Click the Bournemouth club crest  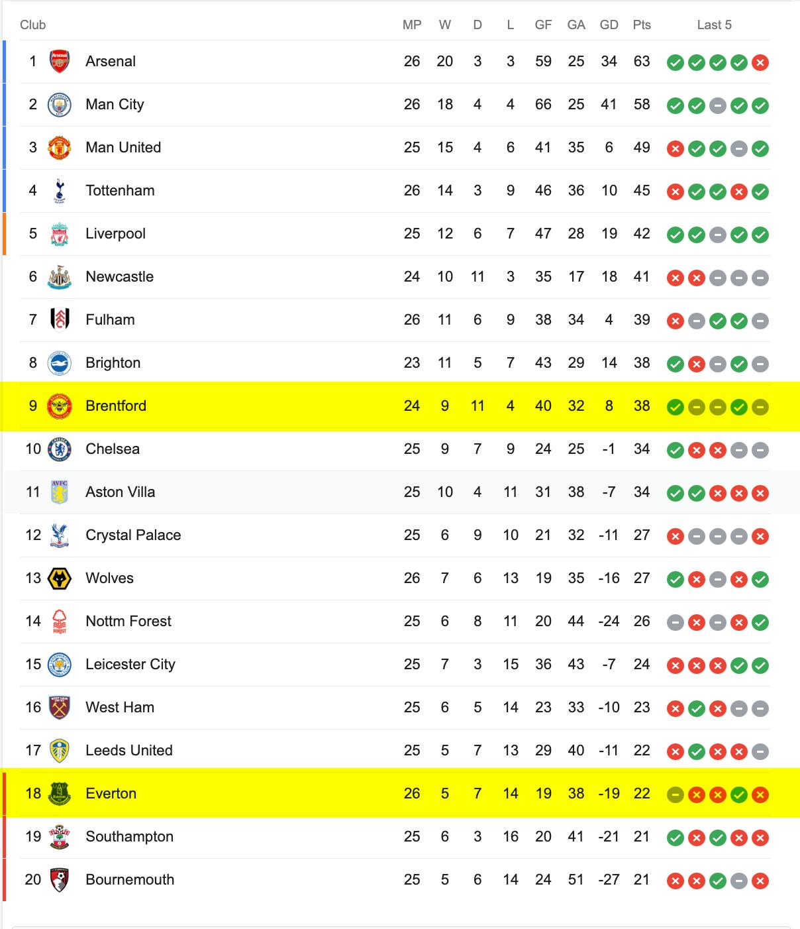pyautogui.click(x=60, y=880)
